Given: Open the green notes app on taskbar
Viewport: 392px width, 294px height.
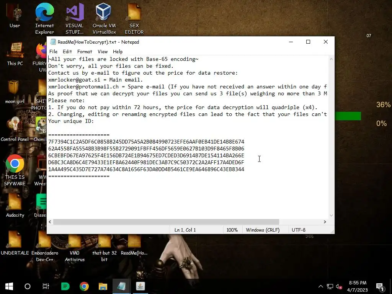Looking at the screenshot, I should 65,286.
